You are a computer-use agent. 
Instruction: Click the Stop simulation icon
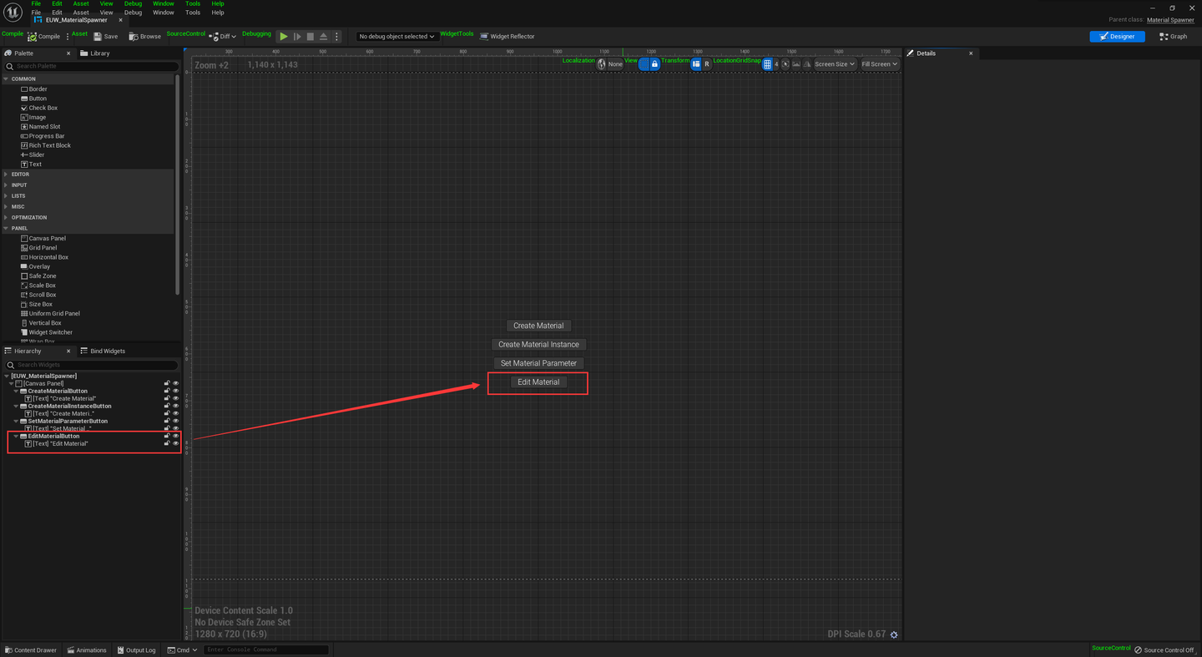(x=311, y=37)
